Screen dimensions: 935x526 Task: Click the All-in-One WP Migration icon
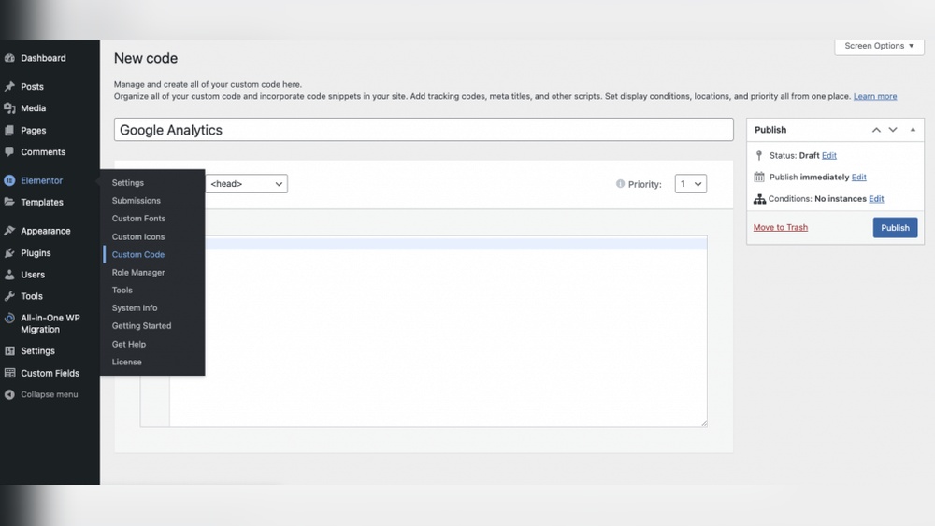9,318
